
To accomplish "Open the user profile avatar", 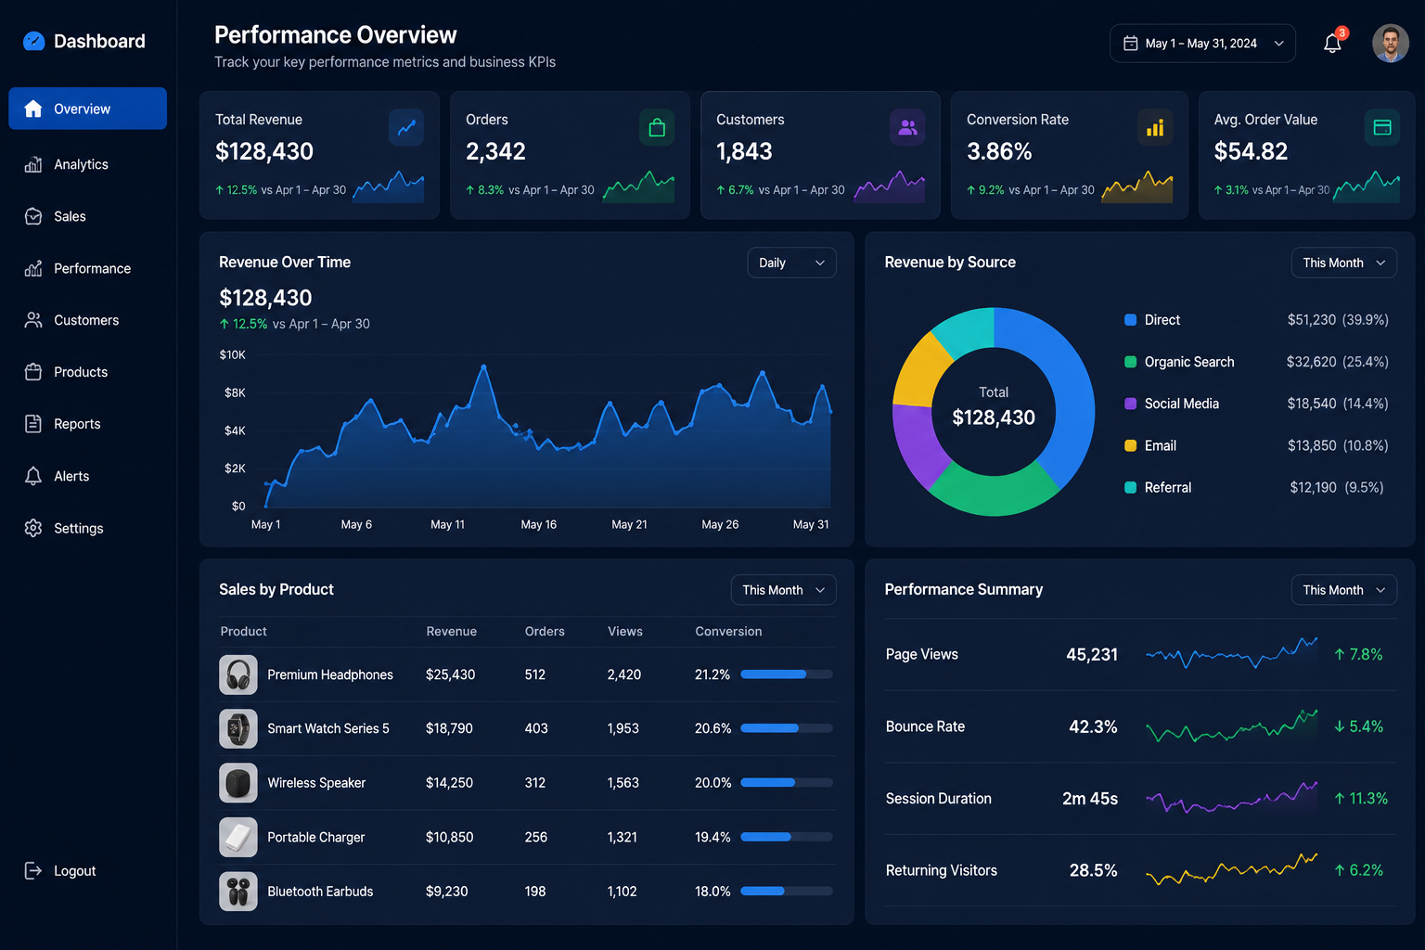I will pos(1391,43).
